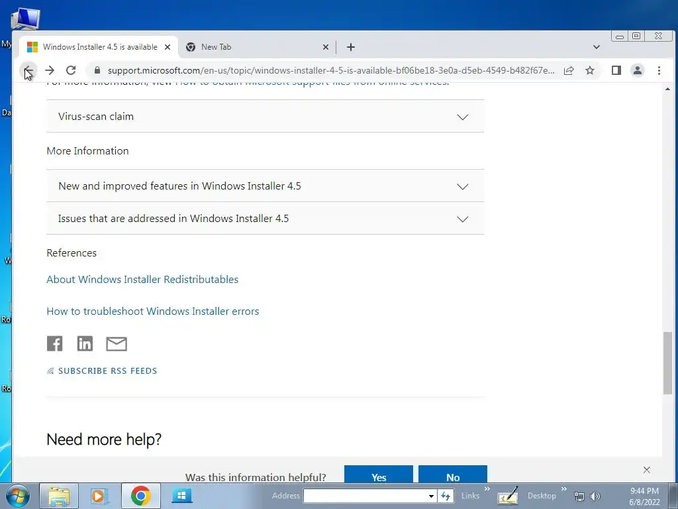Screen dimensions: 678x509
Task: Click the References heading text
Action: tap(72, 253)
